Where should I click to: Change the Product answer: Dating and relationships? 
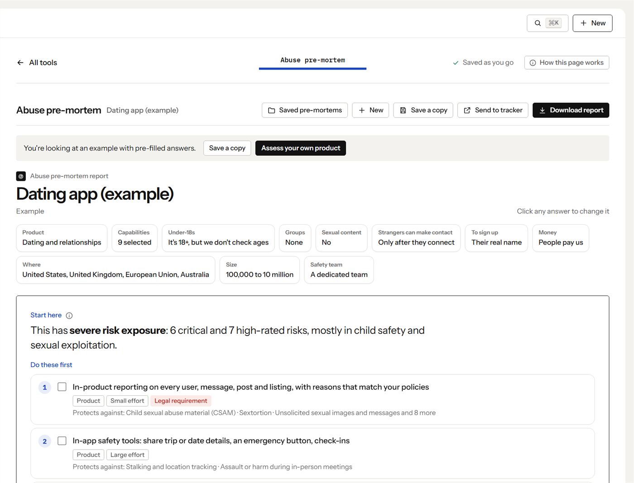[x=62, y=238]
